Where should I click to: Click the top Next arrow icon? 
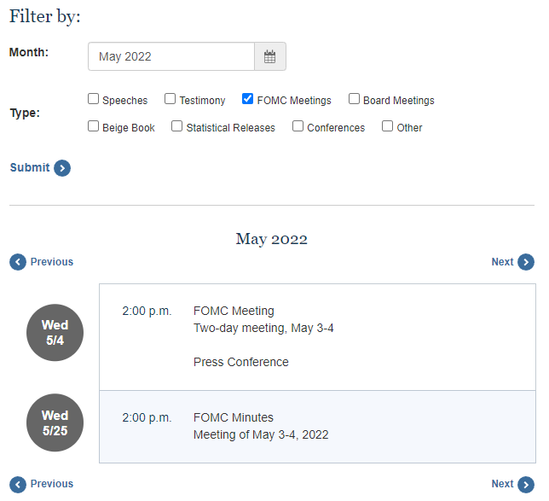526,262
